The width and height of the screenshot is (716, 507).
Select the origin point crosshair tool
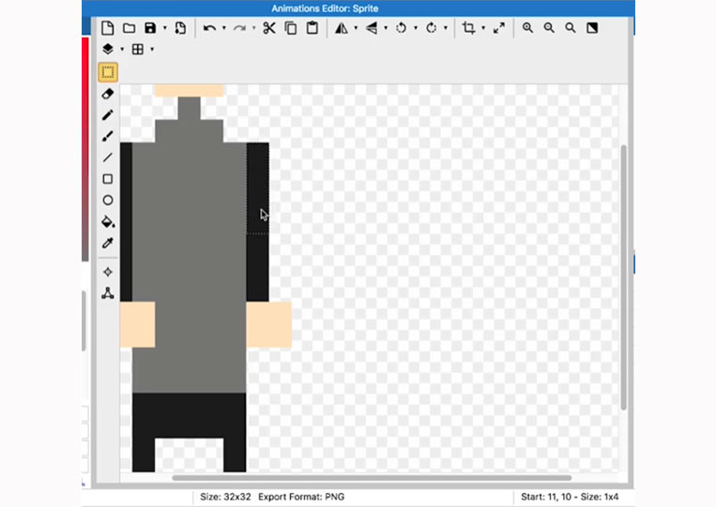click(108, 272)
